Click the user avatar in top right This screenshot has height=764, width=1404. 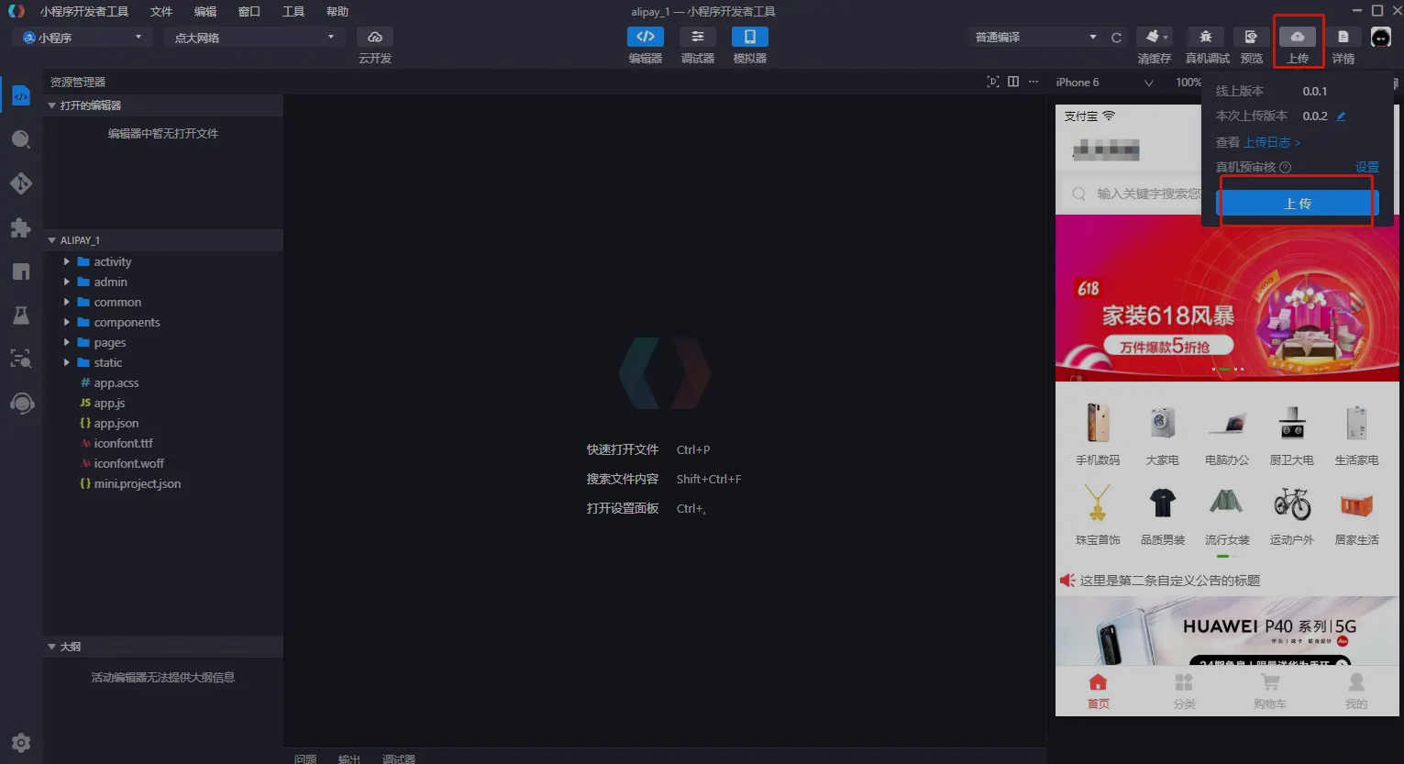coord(1381,37)
